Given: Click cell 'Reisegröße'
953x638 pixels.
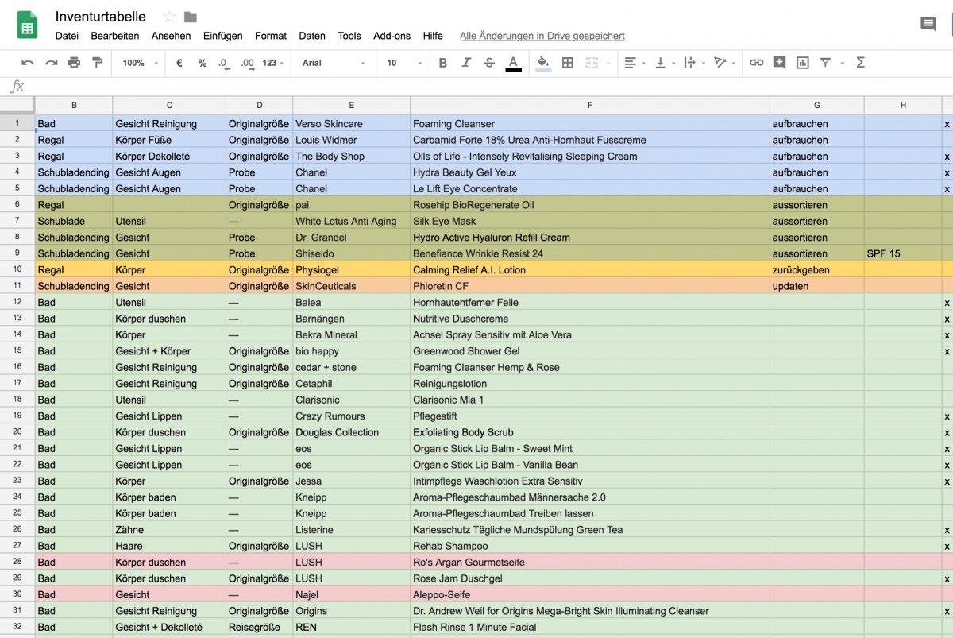Looking at the screenshot, I should coord(259,627).
